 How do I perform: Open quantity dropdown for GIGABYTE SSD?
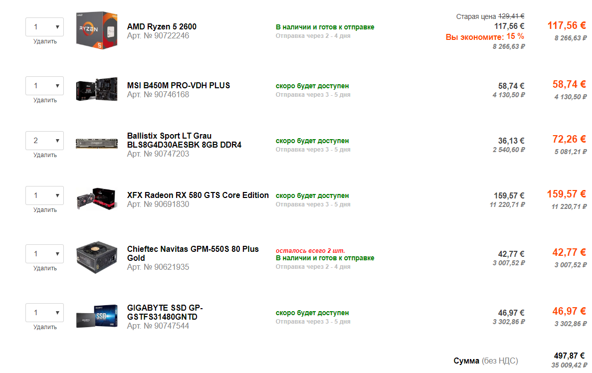[44, 313]
